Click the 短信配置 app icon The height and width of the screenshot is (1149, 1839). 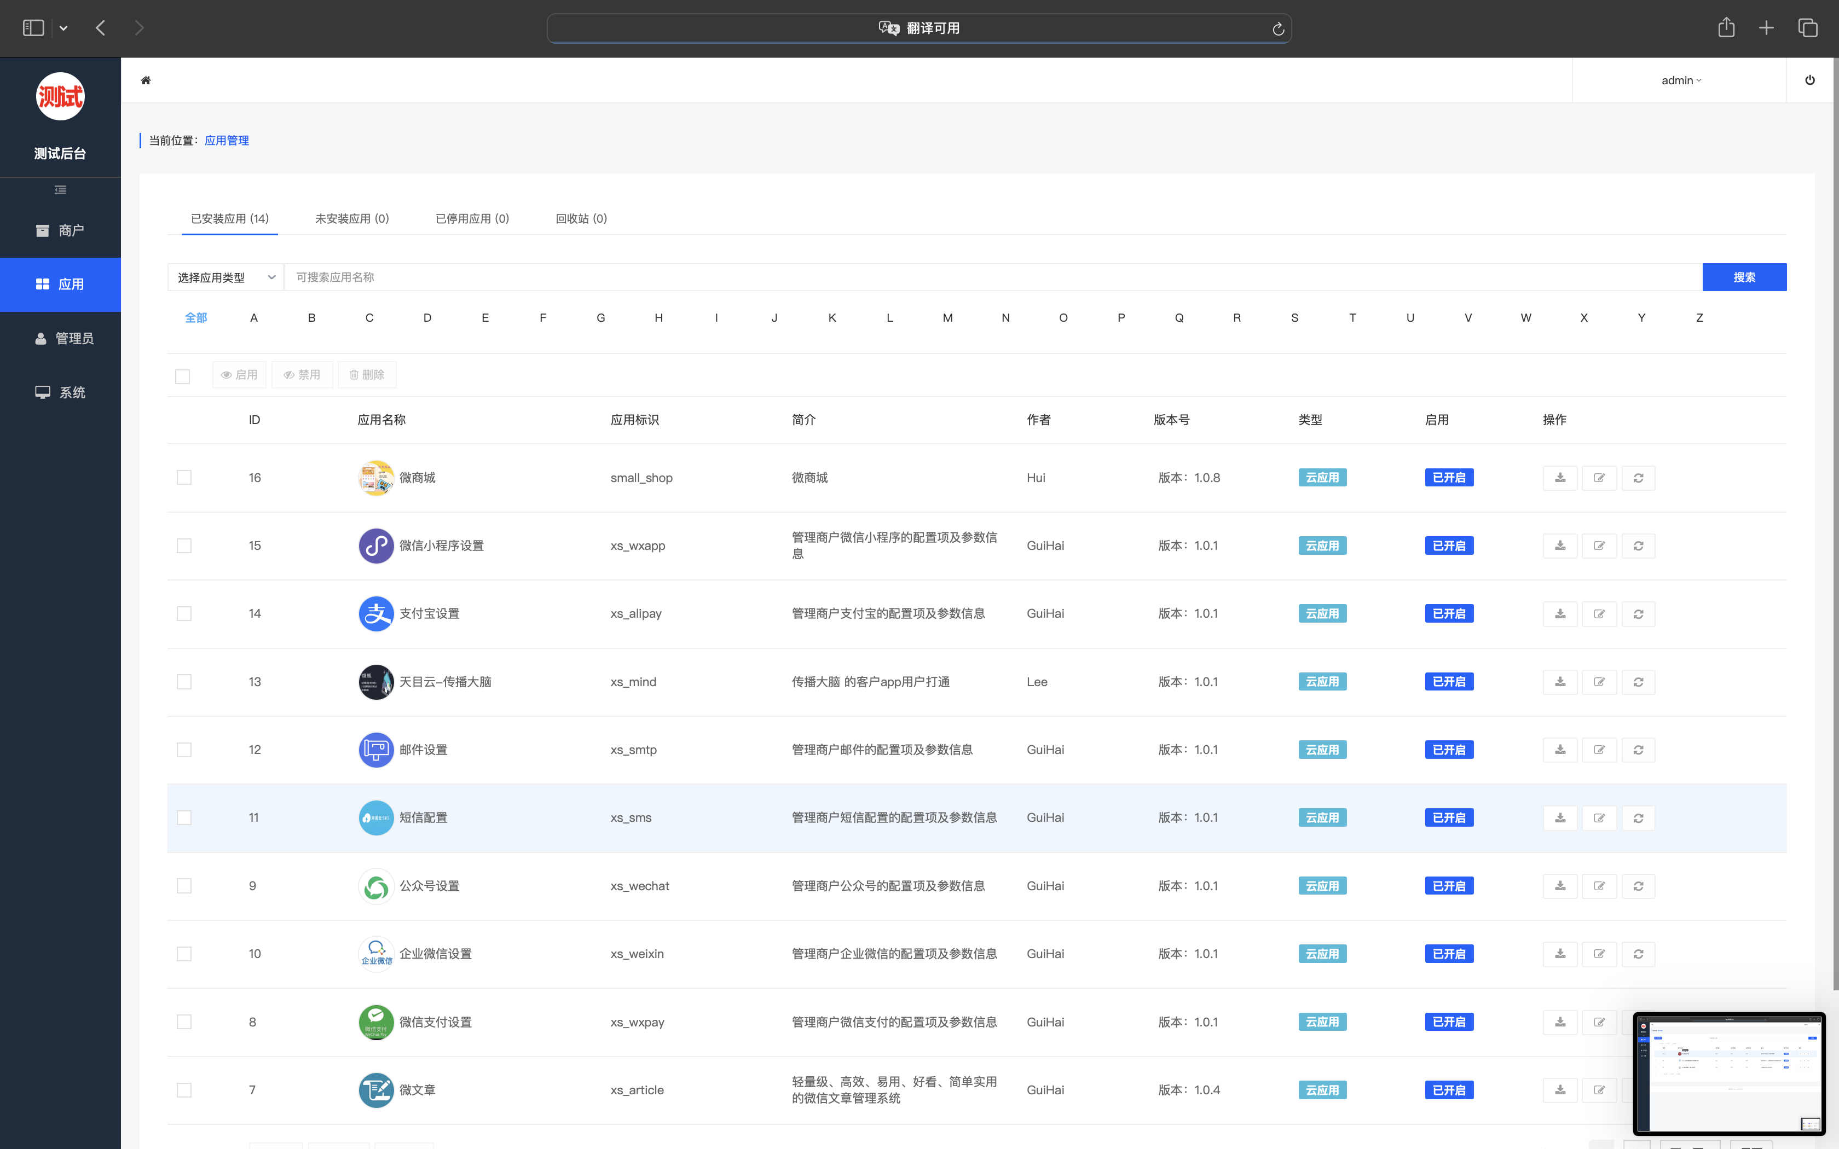click(376, 817)
